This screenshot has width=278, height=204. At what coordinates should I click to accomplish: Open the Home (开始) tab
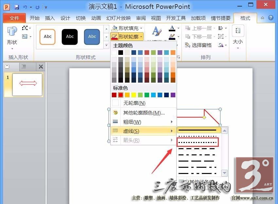click(35, 18)
